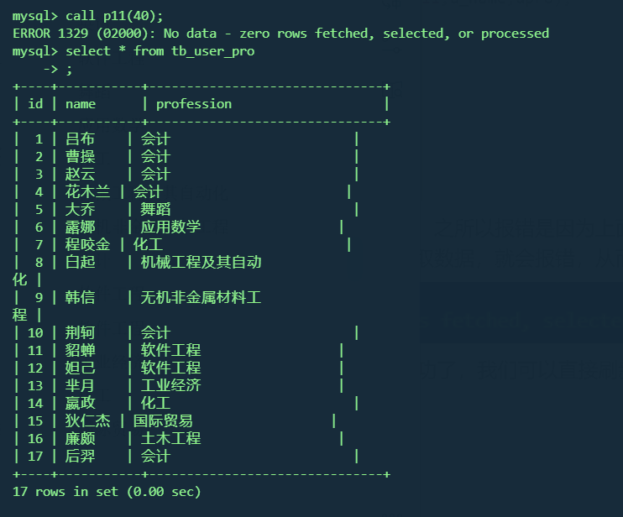Click the name 韩信 in row 9
The image size is (623, 517).
(x=81, y=298)
